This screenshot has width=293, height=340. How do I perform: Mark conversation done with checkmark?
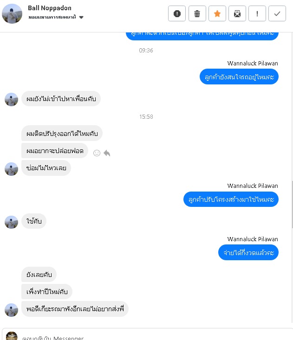[277, 13]
